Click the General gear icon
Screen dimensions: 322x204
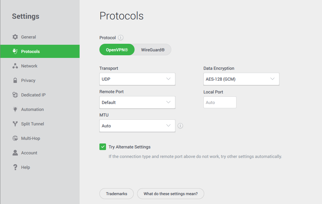point(15,37)
